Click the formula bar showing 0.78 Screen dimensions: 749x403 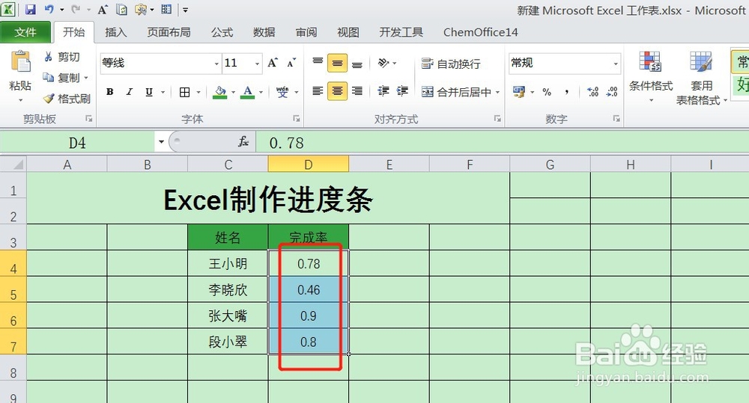coord(502,143)
